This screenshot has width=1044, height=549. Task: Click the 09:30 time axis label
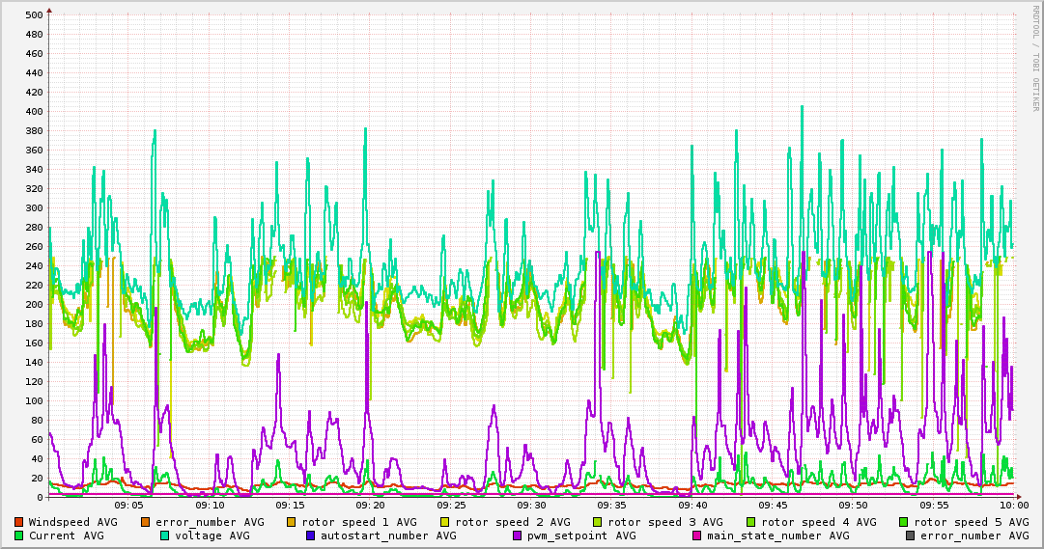point(531,505)
